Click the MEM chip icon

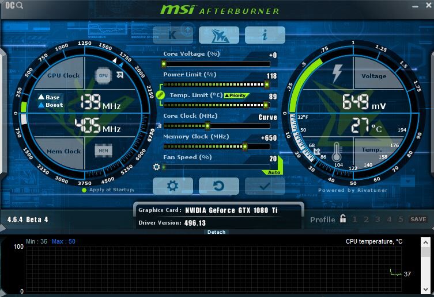pyautogui.click(x=103, y=151)
